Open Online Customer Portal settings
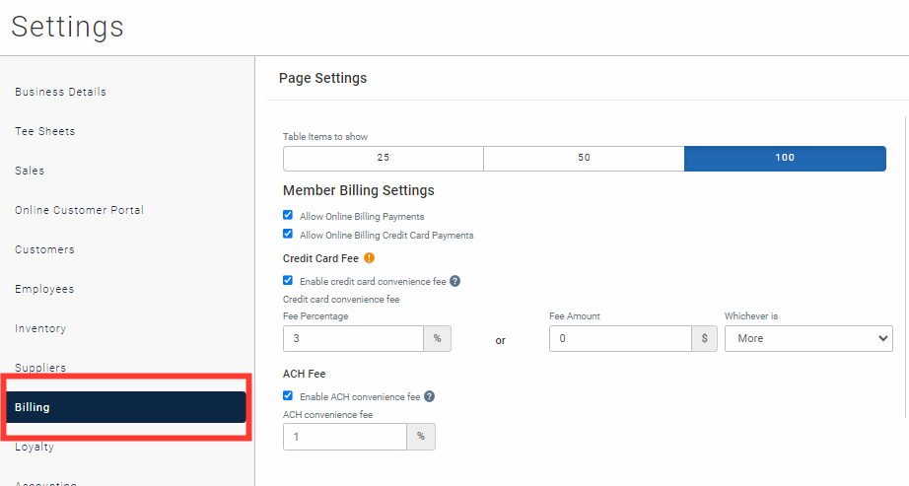Image resolution: width=909 pixels, height=486 pixels. (x=79, y=210)
